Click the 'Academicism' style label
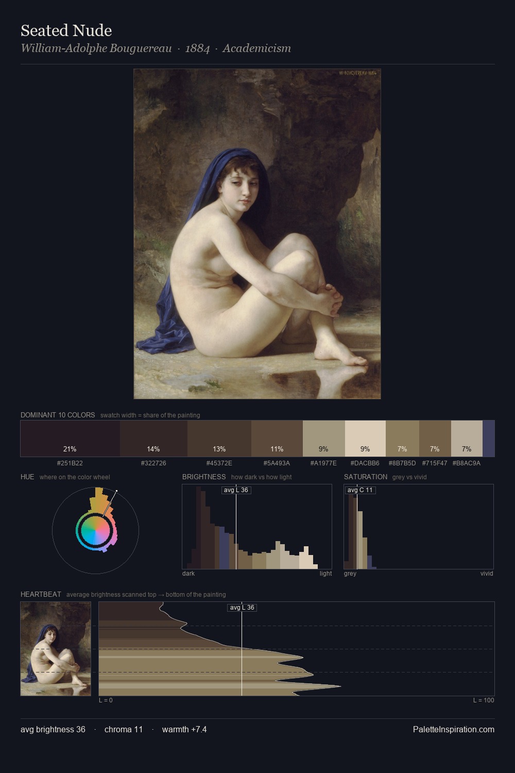Viewport: 515px width, 773px height. (x=257, y=48)
